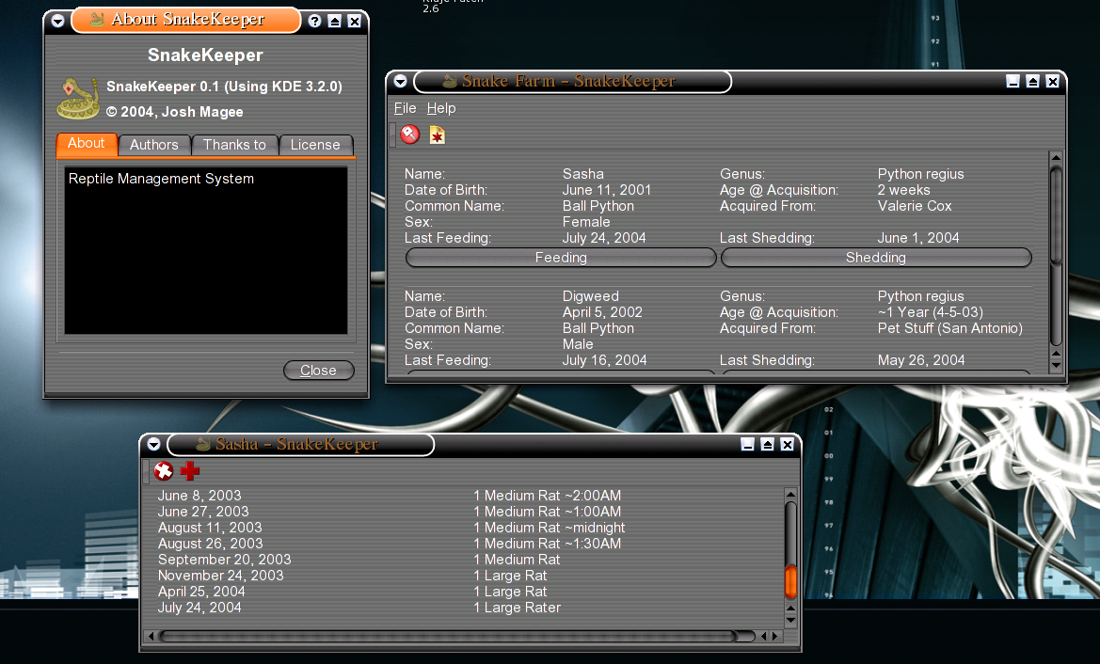
Task: Open the File menu in Snake Farm
Action: [x=405, y=108]
